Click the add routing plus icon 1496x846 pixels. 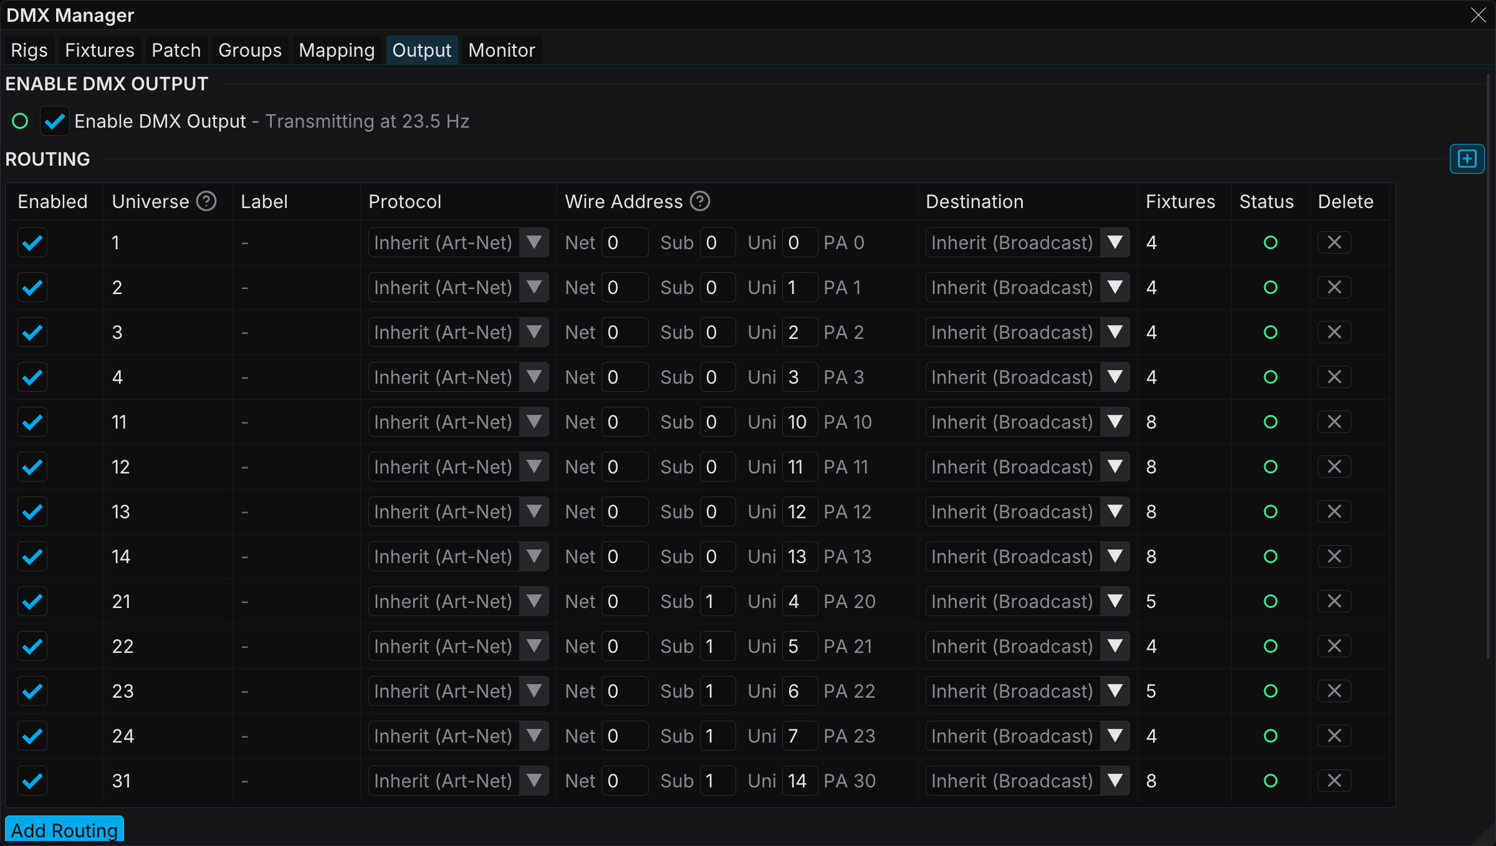(x=1467, y=159)
